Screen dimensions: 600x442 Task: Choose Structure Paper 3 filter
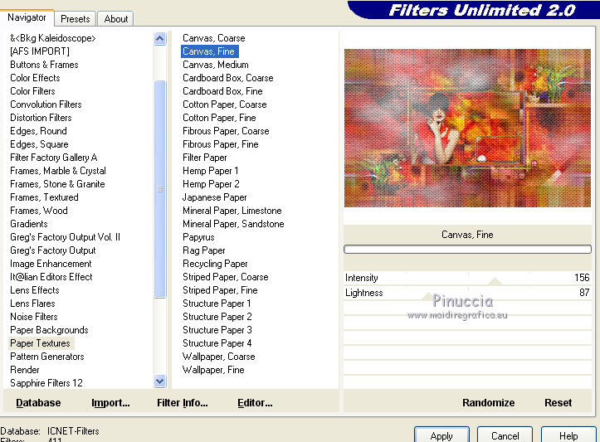click(x=217, y=330)
